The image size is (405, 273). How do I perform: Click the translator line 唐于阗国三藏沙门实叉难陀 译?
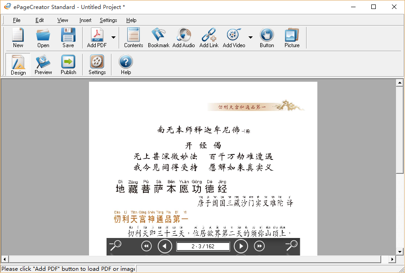[x=245, y=203]
